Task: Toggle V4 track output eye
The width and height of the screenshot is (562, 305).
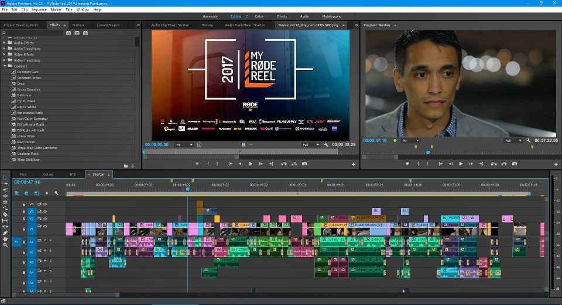Action: (45, 204)
